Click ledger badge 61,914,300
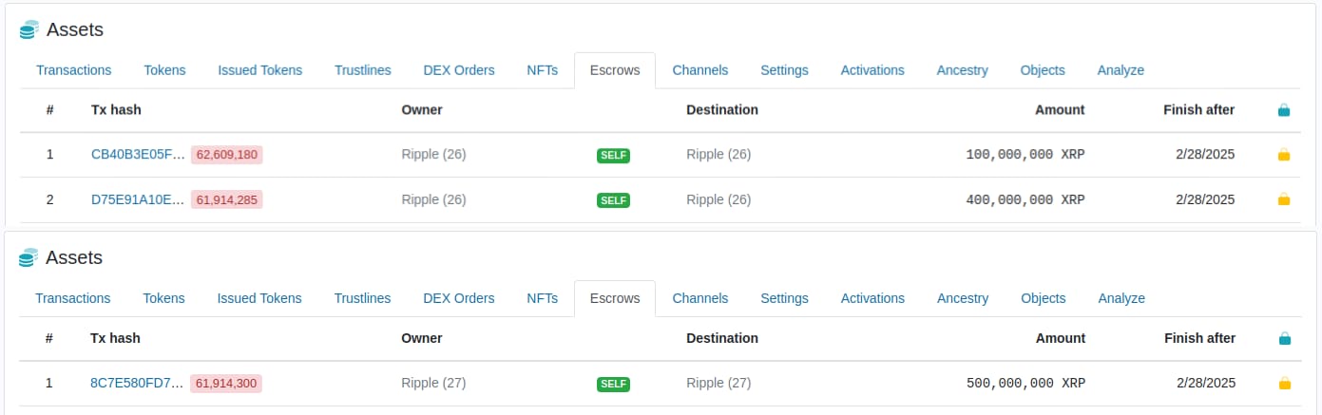Image resolution: width=1322 pixels, height=415 pixels. click(226, 384)
